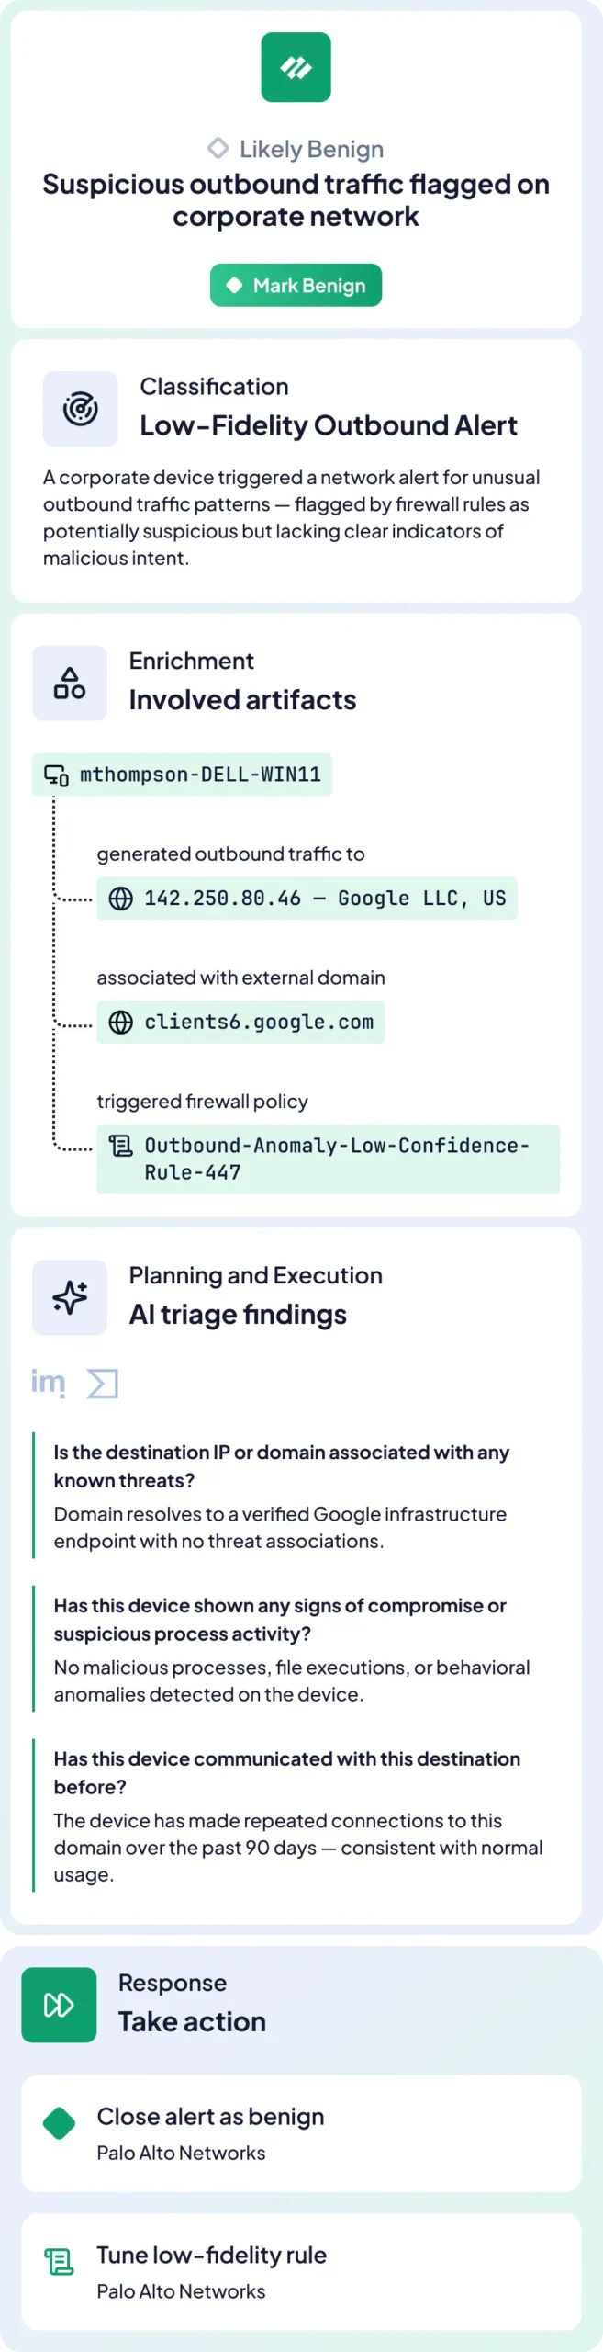Select the mthompson-DELL-WIN11 device chip
This screenshot has width=603, height=2352.
tap(183, 775)
